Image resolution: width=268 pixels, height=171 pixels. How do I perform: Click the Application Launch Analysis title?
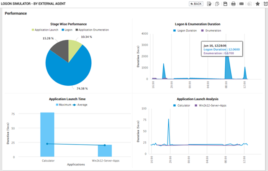click(198, 99)
